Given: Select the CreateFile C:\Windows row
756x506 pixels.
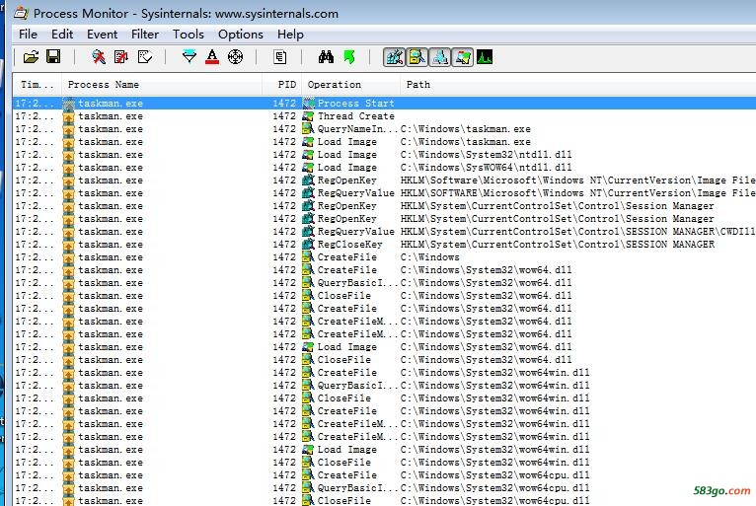Looking at the screenshot, I should [x=384, y=256].
